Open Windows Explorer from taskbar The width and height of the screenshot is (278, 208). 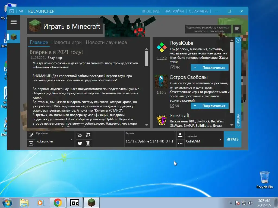pyautogui.click(x=24, y=203)
